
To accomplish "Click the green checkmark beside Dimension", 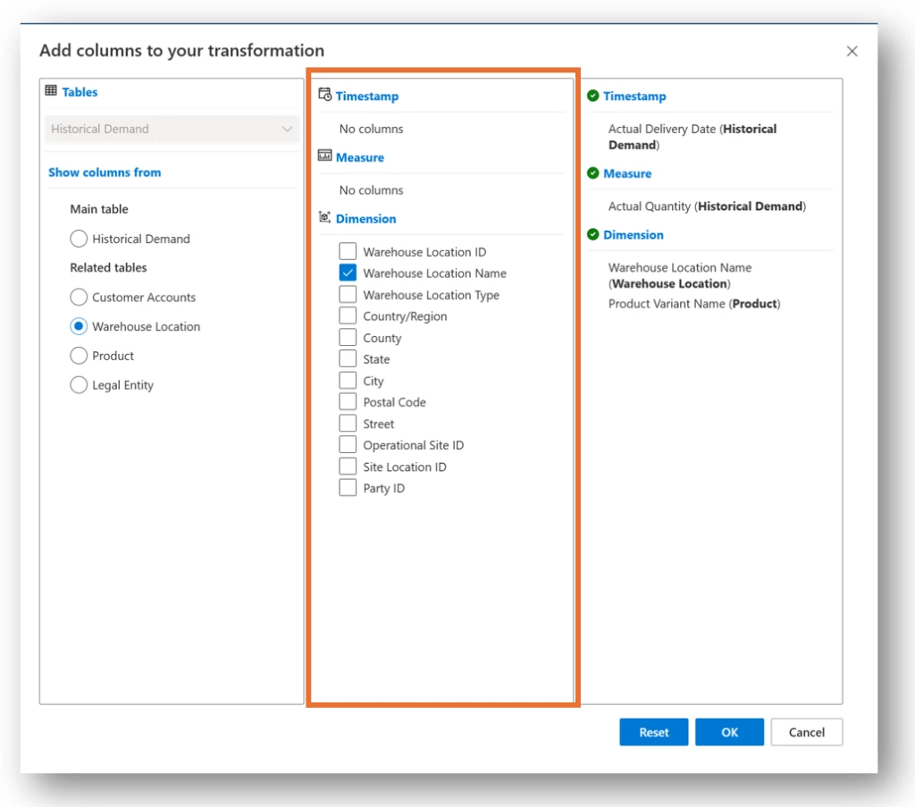I will coord(594,234).
